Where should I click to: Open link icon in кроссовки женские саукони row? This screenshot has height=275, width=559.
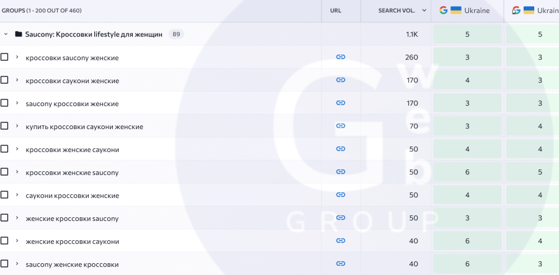(x=341, y=149)
